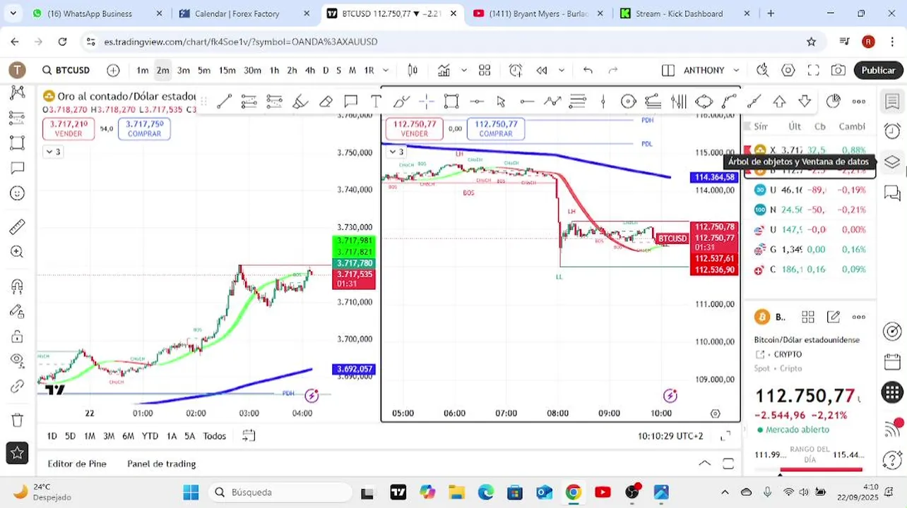The image size is (907, 508).
Task: Undo the last chart action
Action: pos(588,70)
